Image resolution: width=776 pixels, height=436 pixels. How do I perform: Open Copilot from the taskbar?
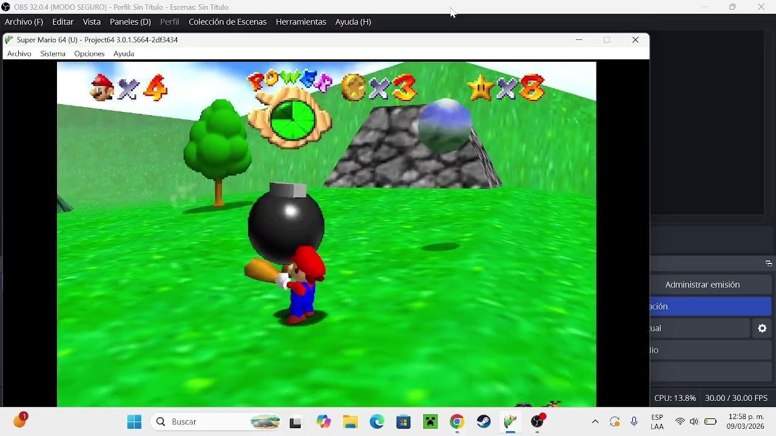[x=324, y=421]
